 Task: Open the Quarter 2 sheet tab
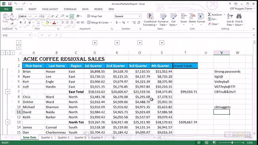coord(63,137)
